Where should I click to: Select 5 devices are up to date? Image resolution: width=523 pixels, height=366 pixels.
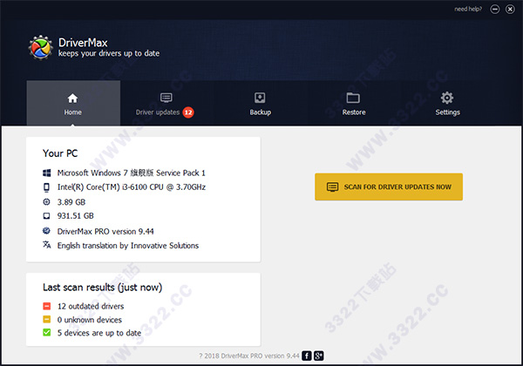[99, 333]
